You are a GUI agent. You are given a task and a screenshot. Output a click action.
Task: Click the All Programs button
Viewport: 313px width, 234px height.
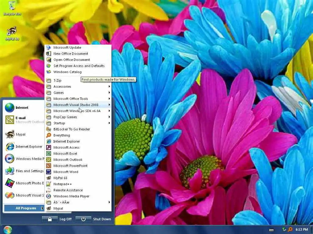coord(24,208)
